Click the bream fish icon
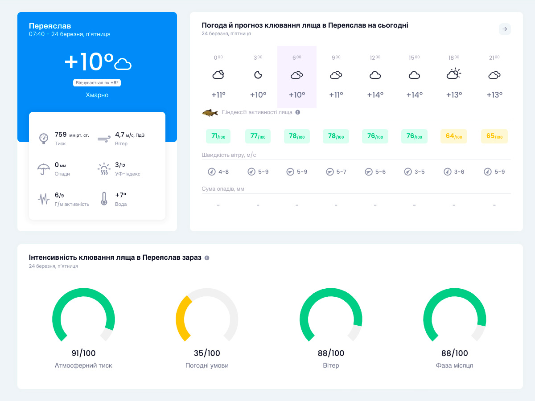 210,113
